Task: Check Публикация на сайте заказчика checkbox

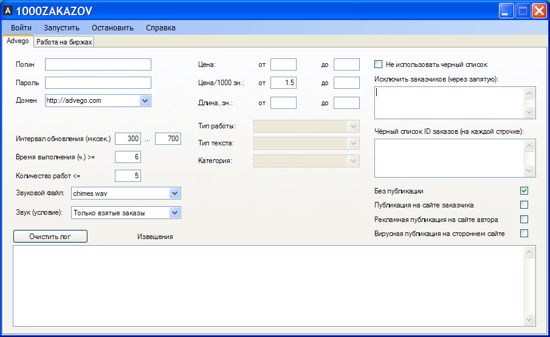Action: pyautogui.click(x=524, y=204)
